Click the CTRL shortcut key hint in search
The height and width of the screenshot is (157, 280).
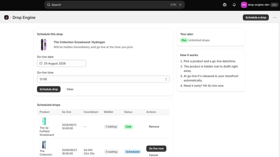pyautogui.click(x=173, y=5)
